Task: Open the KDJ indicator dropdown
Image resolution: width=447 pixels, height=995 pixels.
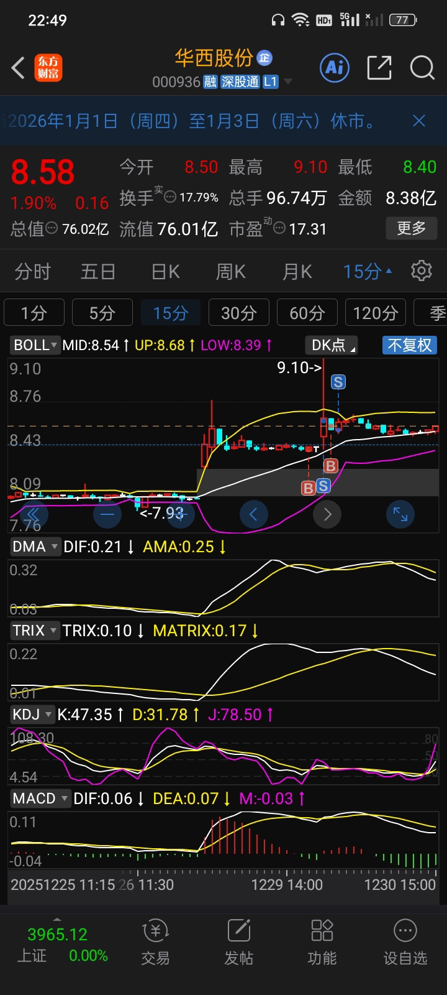Action: 32,715
